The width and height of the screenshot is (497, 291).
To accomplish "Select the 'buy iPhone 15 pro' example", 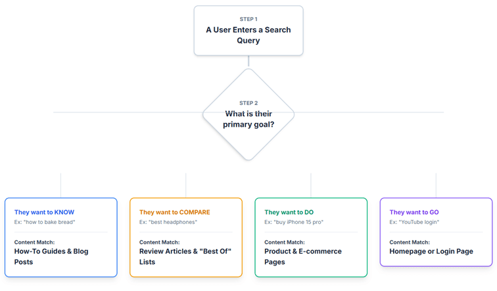I will (x=294, y=222).
